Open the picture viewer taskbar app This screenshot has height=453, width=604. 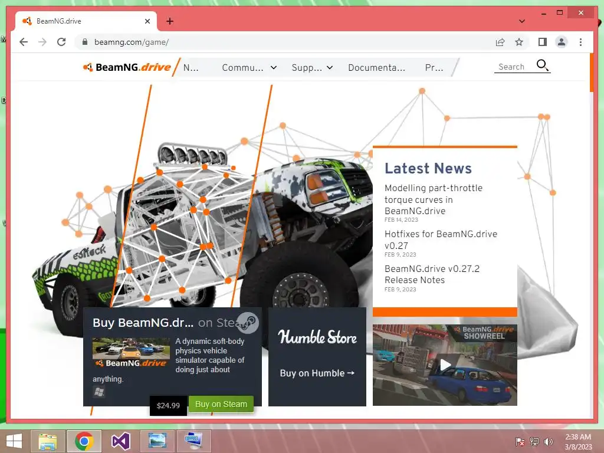tap(157, 441)
